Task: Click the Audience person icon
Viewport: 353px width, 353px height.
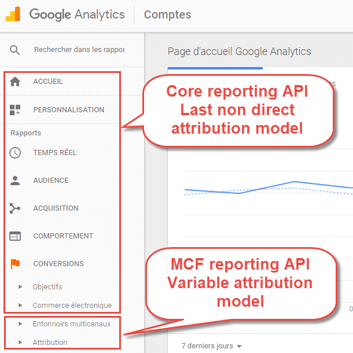Action: tap(15, 181)
